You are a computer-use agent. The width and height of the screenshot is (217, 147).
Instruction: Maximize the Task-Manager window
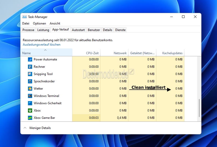pyautogui.click(x=183, y=17)
